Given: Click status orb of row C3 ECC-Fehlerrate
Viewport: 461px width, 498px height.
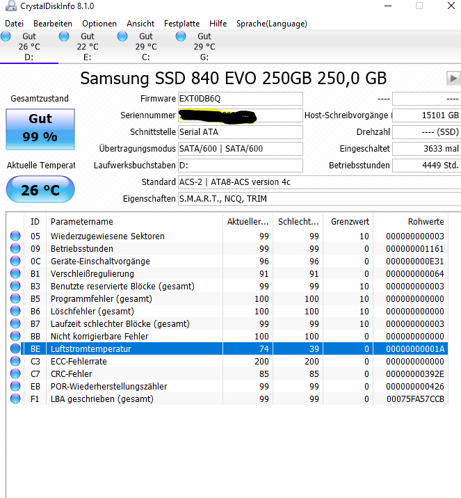Looking at the screenshot, I should (15, 361).
